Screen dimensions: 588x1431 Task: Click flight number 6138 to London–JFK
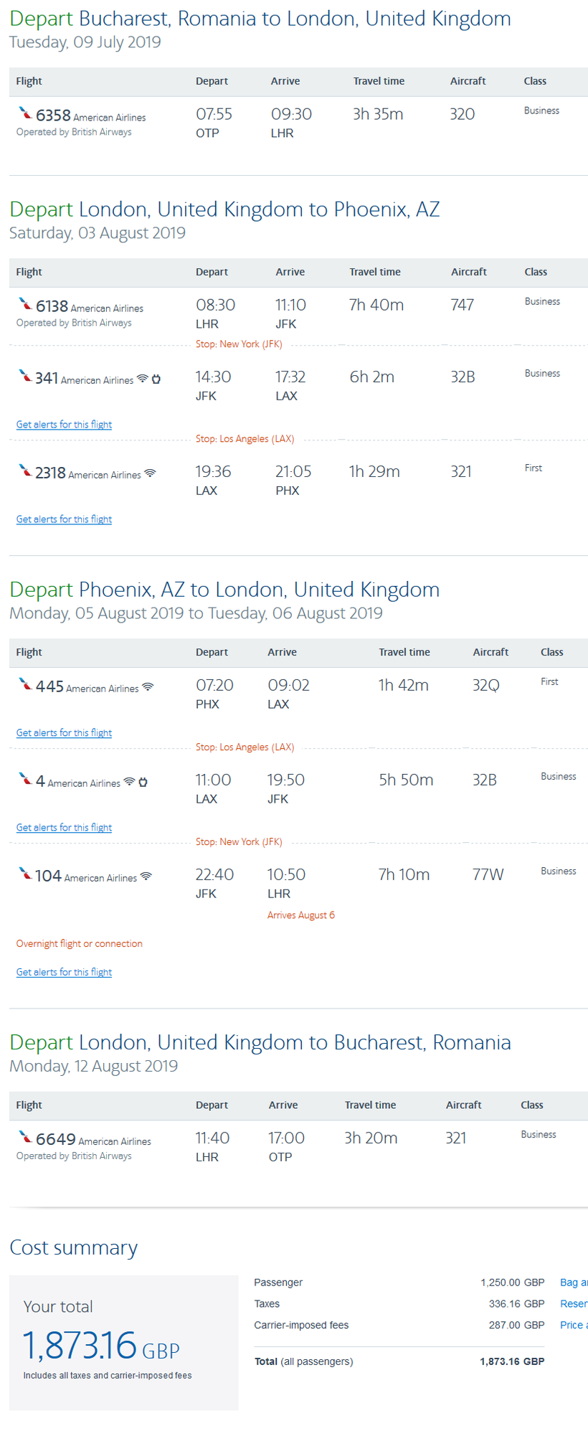(x=52, y=306)
